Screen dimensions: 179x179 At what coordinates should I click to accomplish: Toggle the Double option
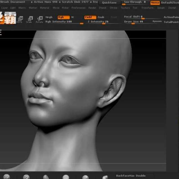[x=141, y=176]
